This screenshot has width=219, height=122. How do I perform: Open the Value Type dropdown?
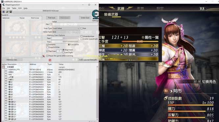(66, 32)
